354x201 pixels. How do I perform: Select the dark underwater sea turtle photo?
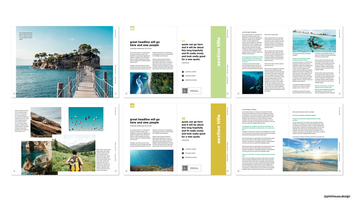pos(253,83)
